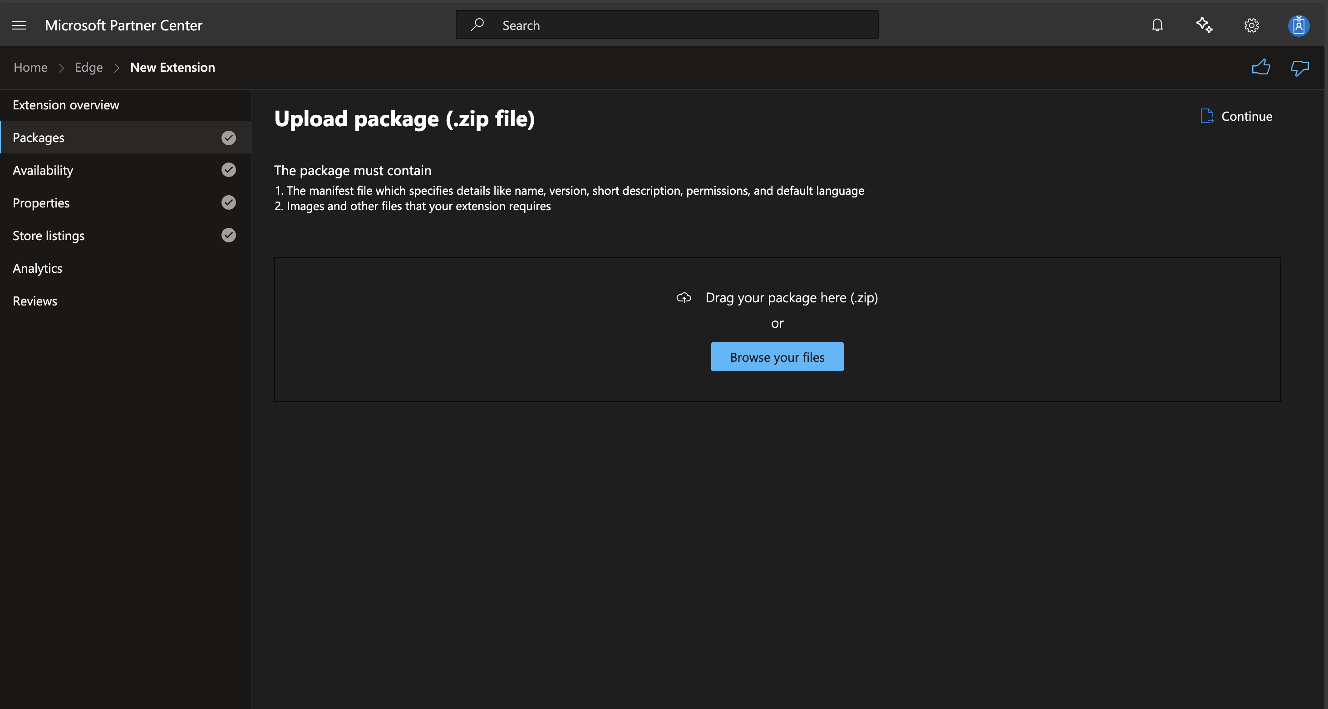
Task: Navigate to Edge in breadcrumb
Action: [x=88, y=67]
